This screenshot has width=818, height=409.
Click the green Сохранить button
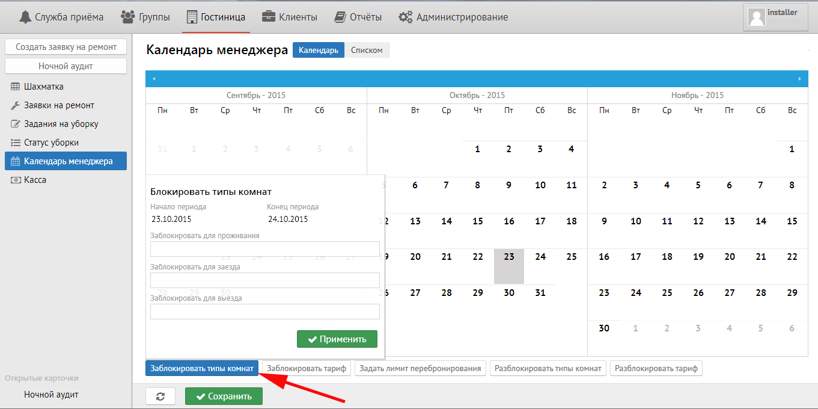224,396
